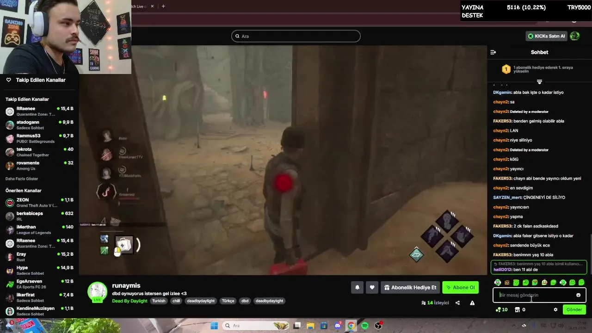Click the Abone Ol subscribe button
The width and height of the screenshot is (592, 333).
click(460, 287)
